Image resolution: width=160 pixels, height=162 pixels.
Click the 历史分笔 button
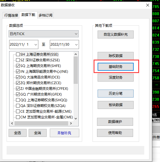pos(116,94)
